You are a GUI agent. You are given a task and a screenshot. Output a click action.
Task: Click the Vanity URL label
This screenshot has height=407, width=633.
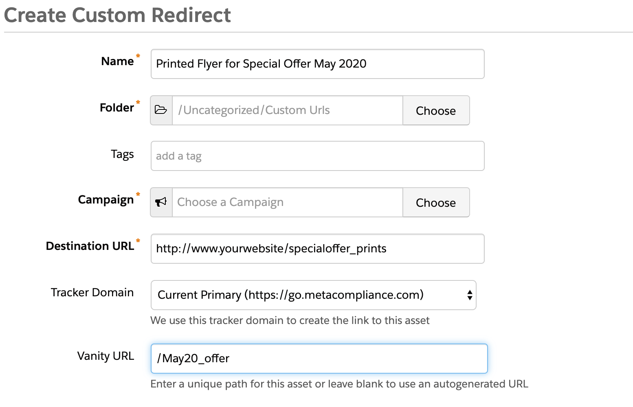pyautogui.click(x=105, y=356)
